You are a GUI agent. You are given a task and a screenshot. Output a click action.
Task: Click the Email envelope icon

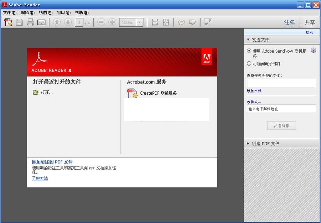click(x=41, y=22)
